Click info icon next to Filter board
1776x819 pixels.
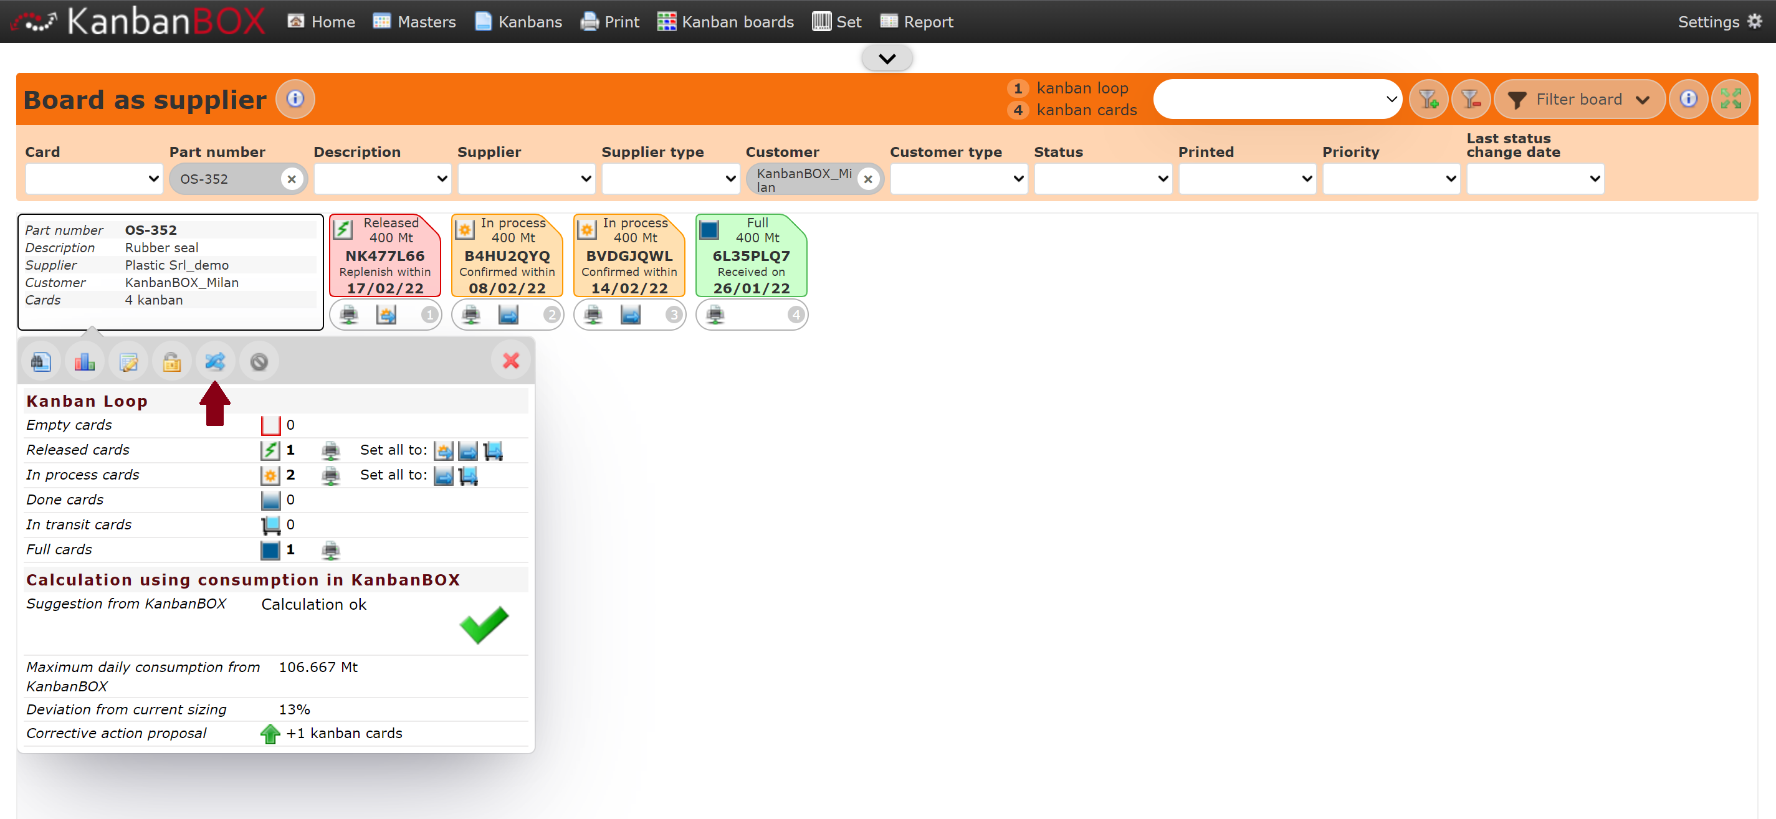point(1688,99)
